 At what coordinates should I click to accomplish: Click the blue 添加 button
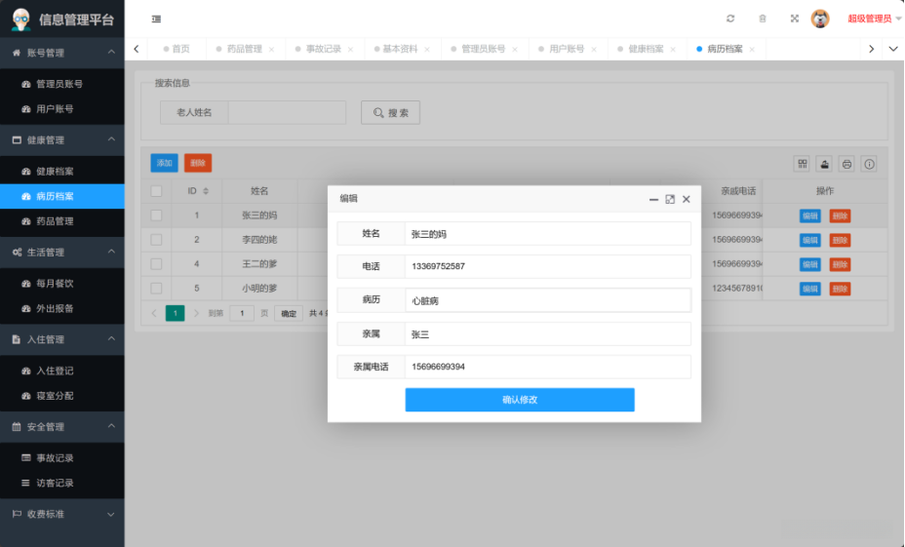[x=165, y=163]
